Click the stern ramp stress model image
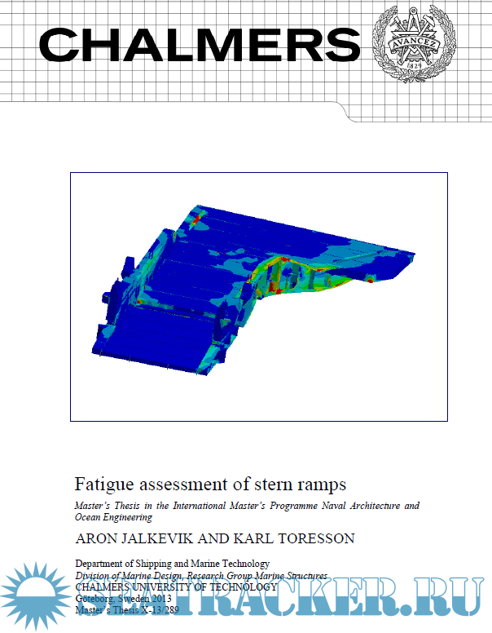492x633 pixels. (258, 296)
